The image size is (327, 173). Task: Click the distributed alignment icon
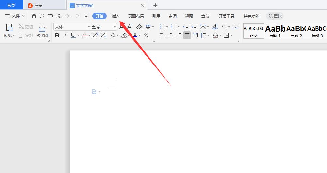tap(195, 36)
